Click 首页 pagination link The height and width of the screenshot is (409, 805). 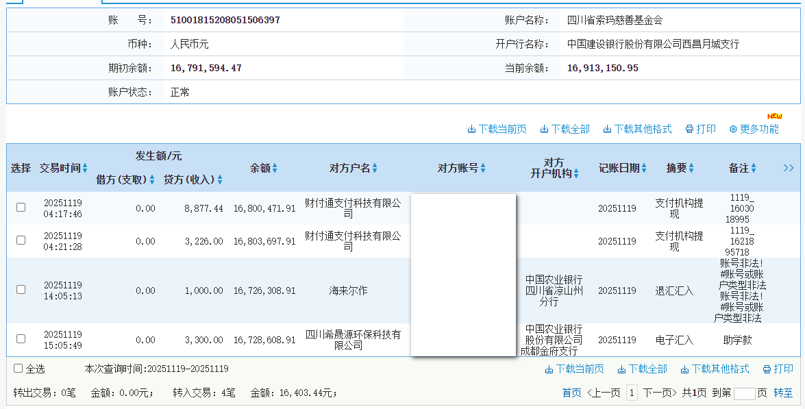tap(571, 393)
